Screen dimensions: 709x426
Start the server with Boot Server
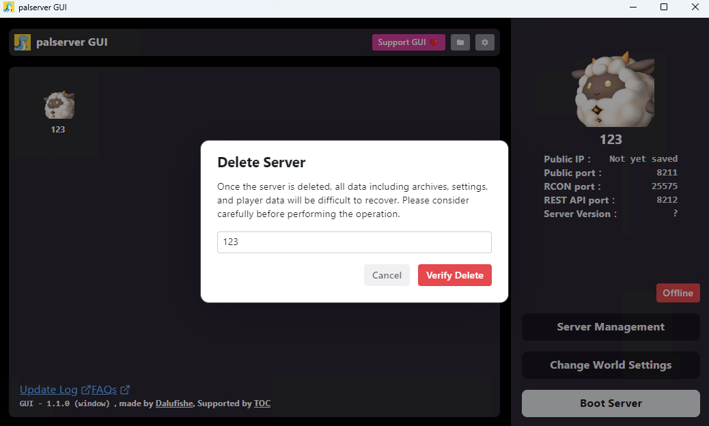click(611, 403)
